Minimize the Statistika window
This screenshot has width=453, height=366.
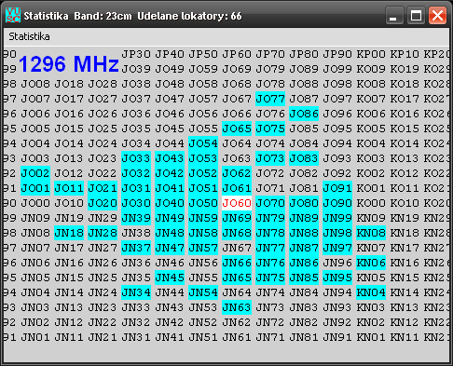tap(394, 15)
